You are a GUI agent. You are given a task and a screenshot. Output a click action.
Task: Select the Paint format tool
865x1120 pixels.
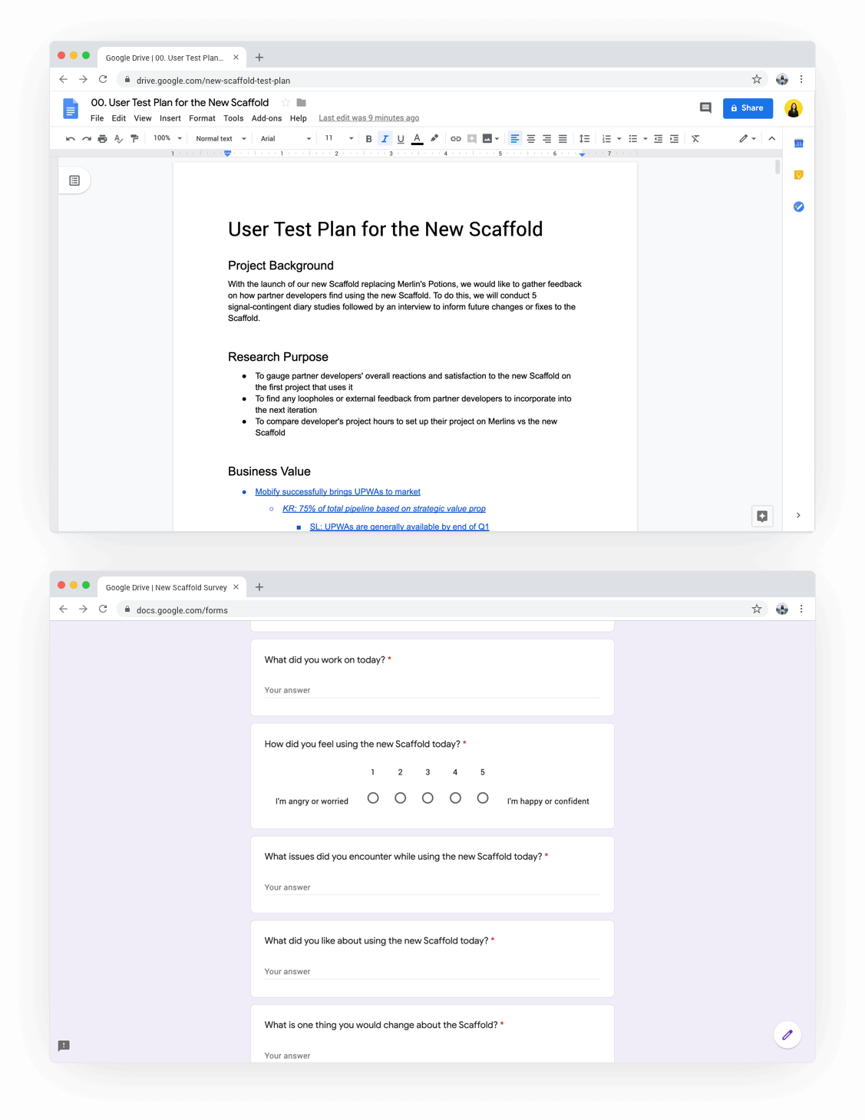click(x=134, y=139)
